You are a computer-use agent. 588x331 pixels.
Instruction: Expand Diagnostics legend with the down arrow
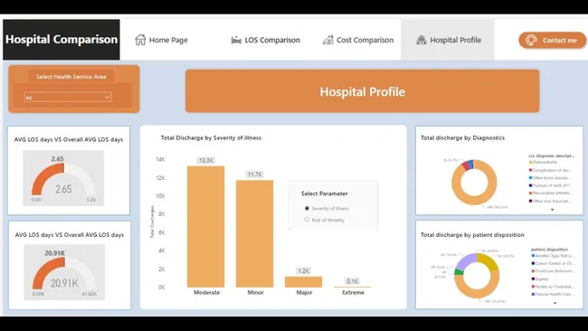pyautogui.click(x=552, y=210)
